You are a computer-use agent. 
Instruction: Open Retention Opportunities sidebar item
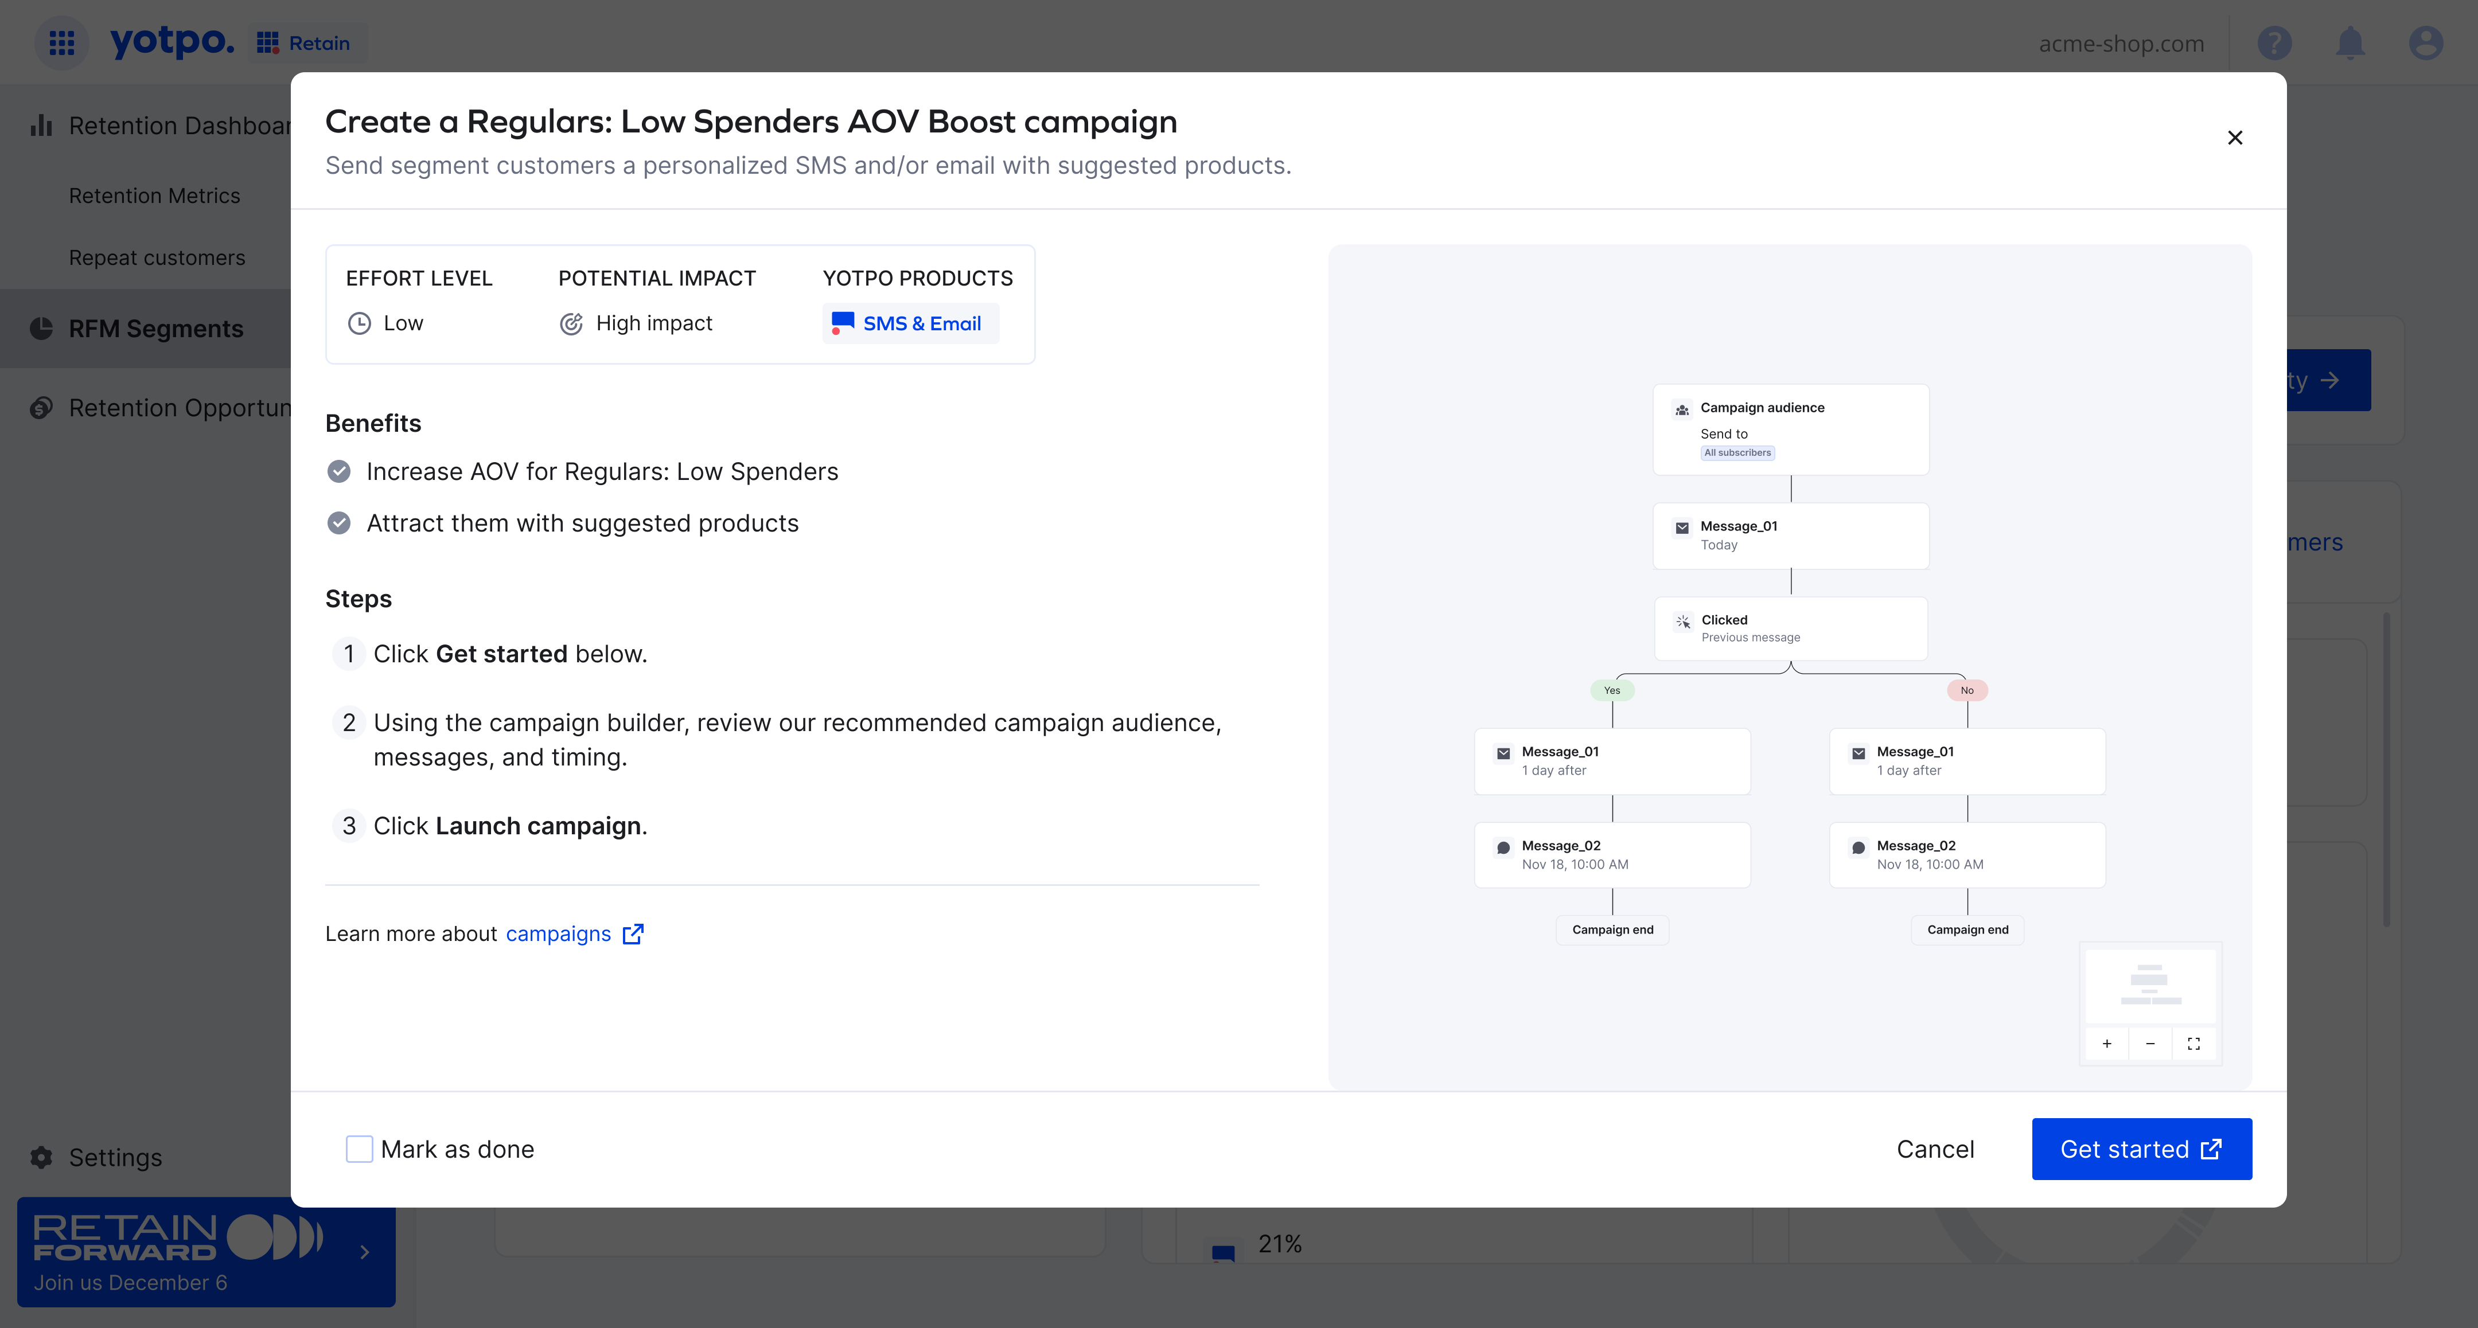[x=159, y=408]
